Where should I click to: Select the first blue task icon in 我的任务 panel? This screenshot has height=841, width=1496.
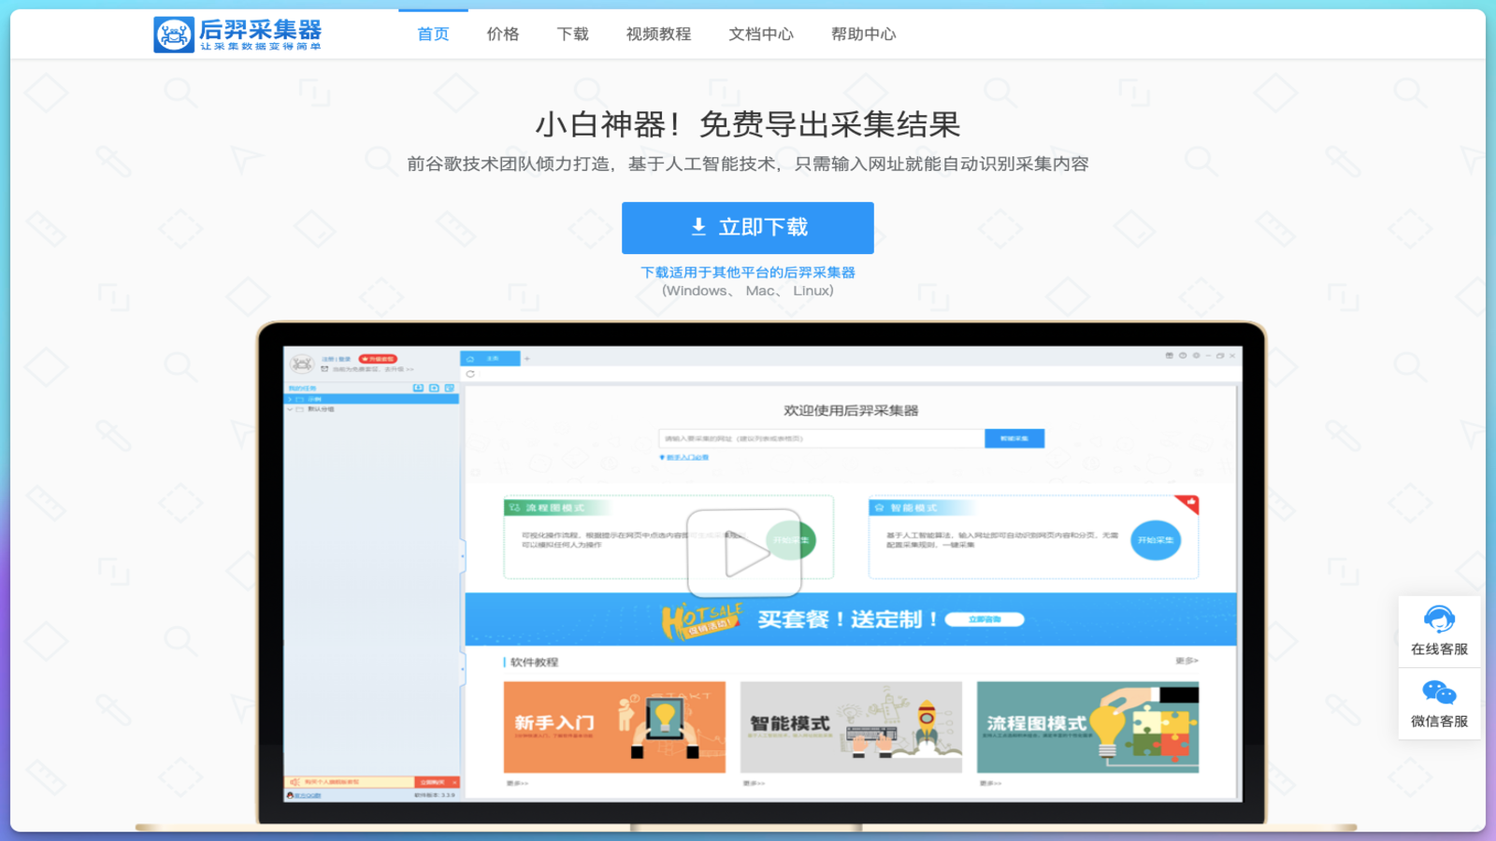tap(418, 388)
